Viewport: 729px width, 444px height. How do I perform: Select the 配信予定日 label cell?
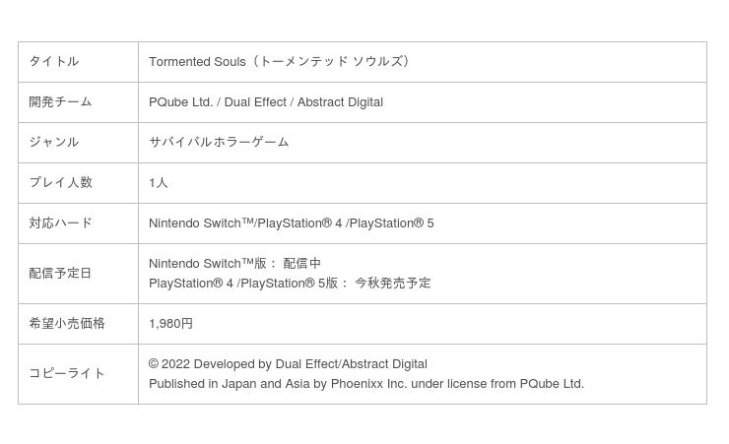[60, 273]
